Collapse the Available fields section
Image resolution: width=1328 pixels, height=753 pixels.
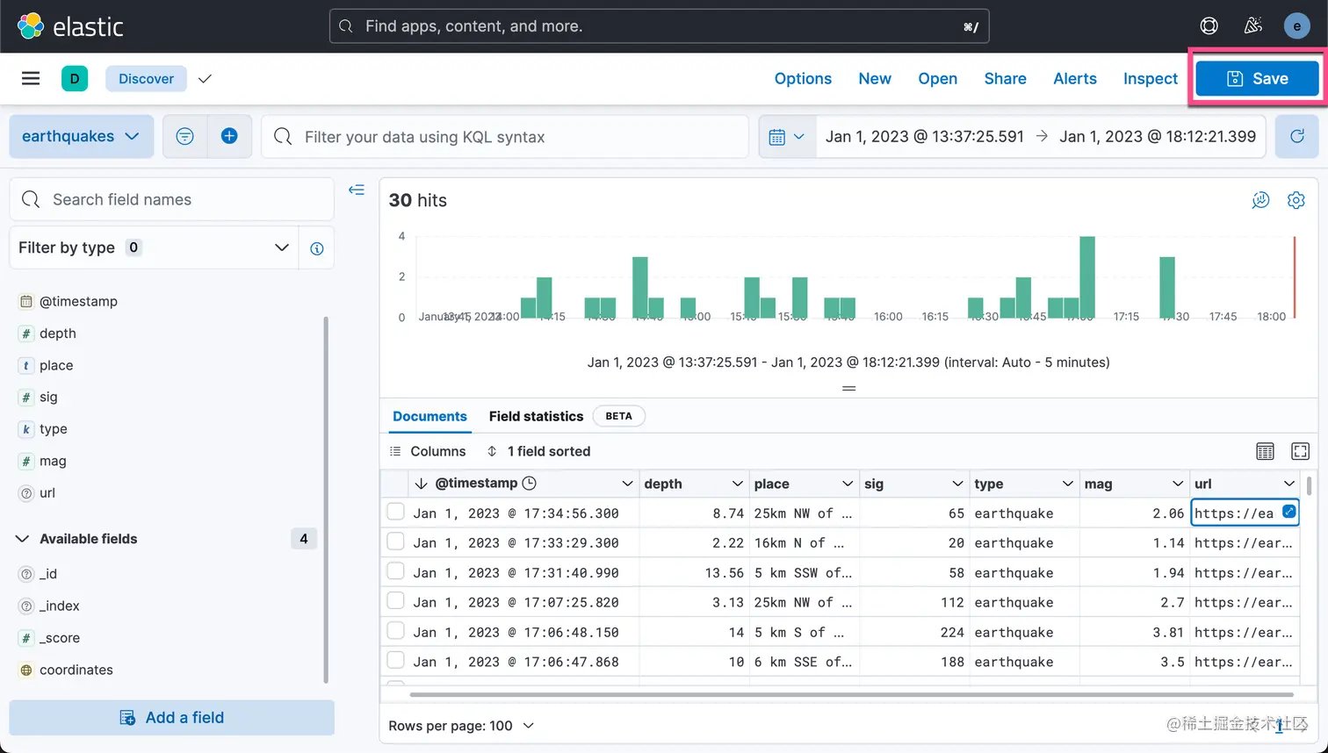[x=22, y=539]
